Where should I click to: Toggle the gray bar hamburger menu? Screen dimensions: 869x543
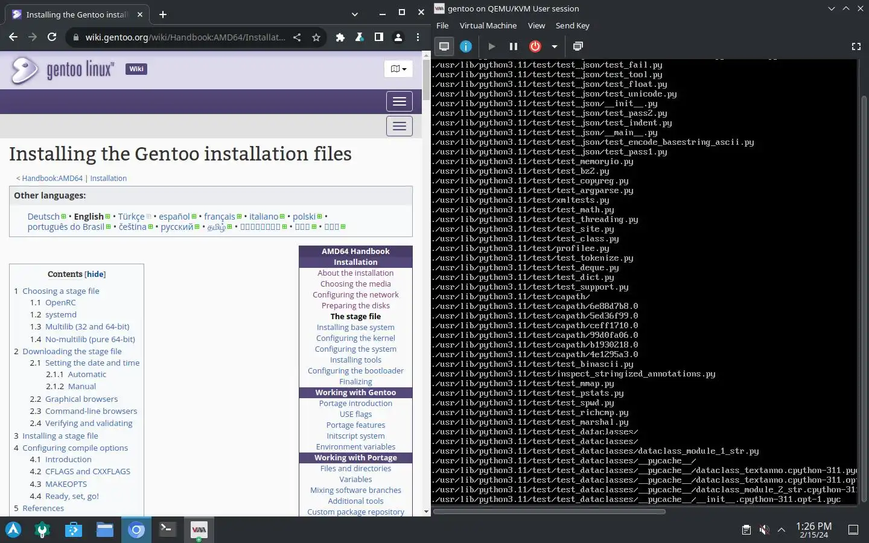(x=399, y=126)
